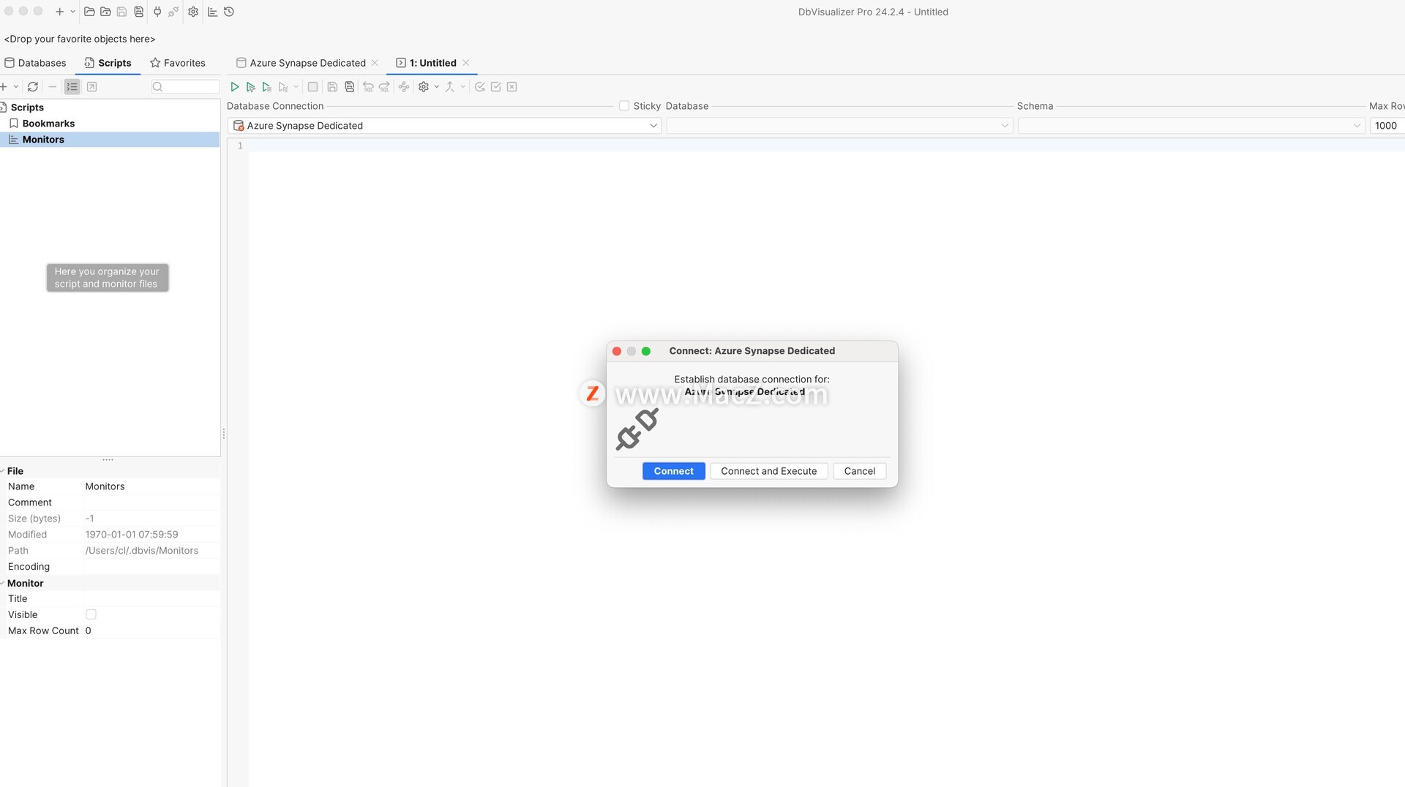Screen dimensions: 1405x787
Task: Open the dropdown next to the merge arrows icon
Action: (463, 87)
